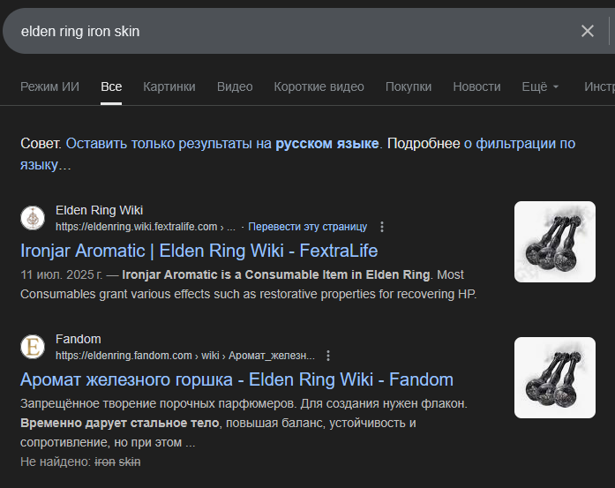Open three-dot menu for Fandom result
The height and width of the screenshot is (488, 615).
pyautogui.click(x=328, y=356)
